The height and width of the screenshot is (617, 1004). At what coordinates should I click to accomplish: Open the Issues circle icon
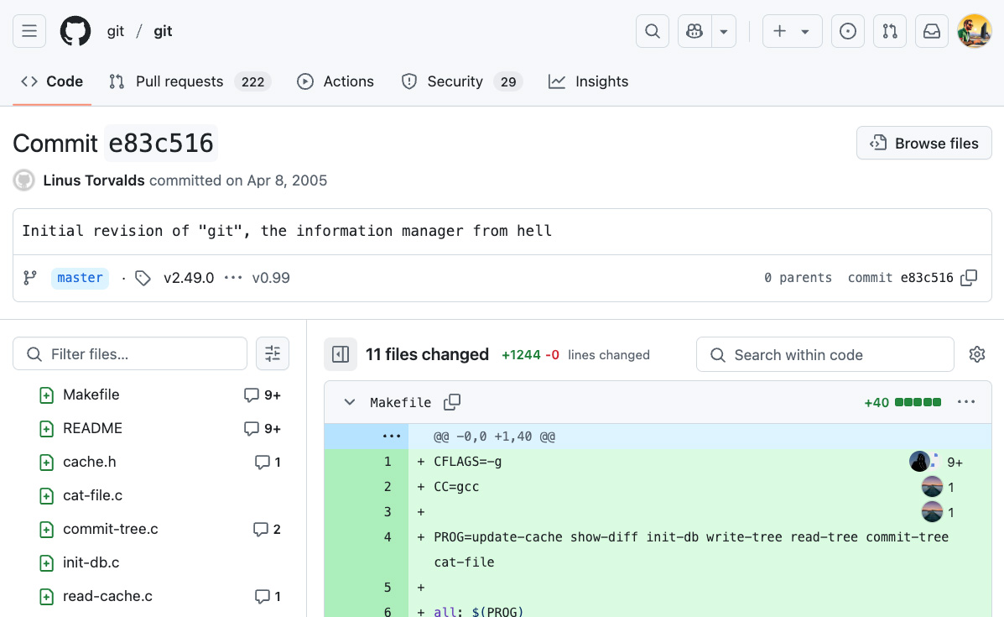[x=848, y=31]
